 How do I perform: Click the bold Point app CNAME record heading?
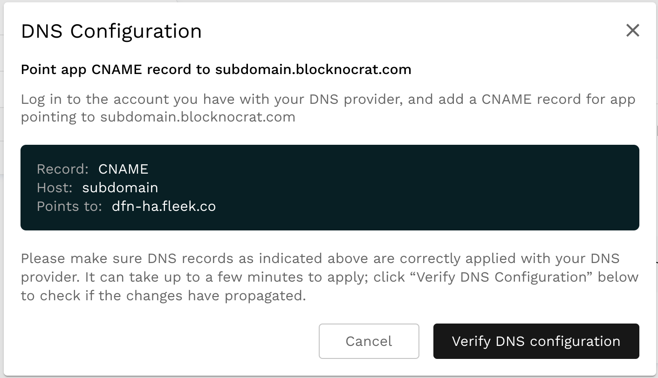(117, 70)
